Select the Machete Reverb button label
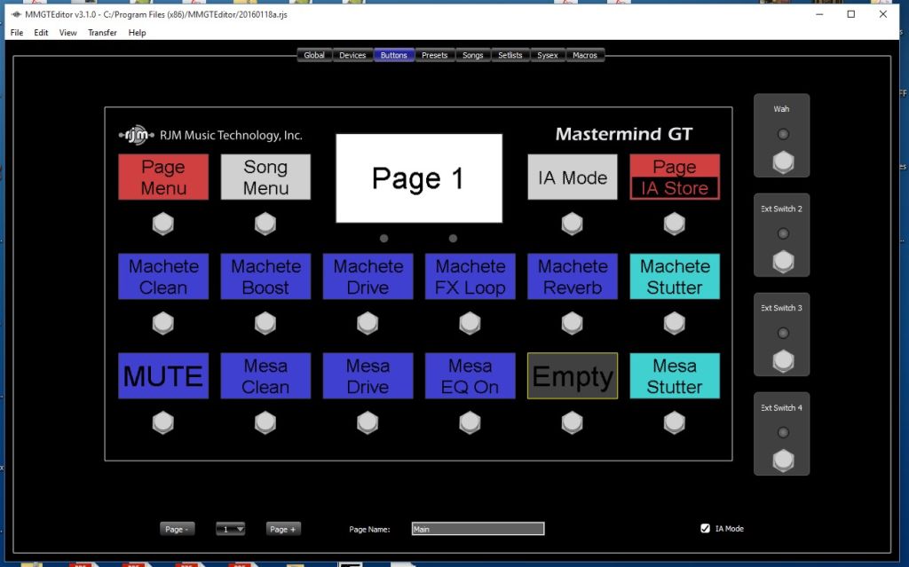Viewport: 909px width, 567px height. (x=573, y=277)
